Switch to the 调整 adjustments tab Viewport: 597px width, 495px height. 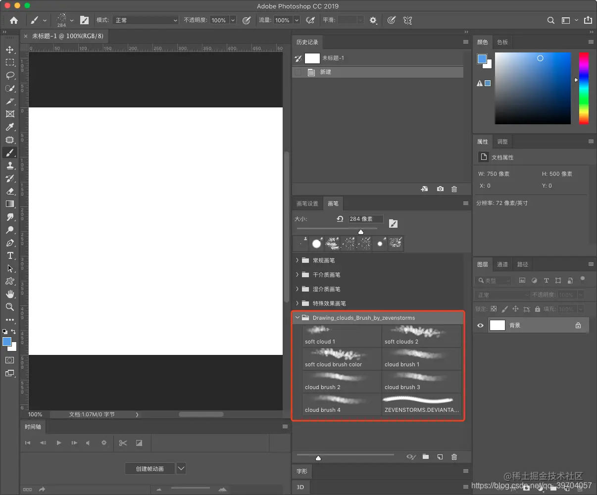pos(502,142)
